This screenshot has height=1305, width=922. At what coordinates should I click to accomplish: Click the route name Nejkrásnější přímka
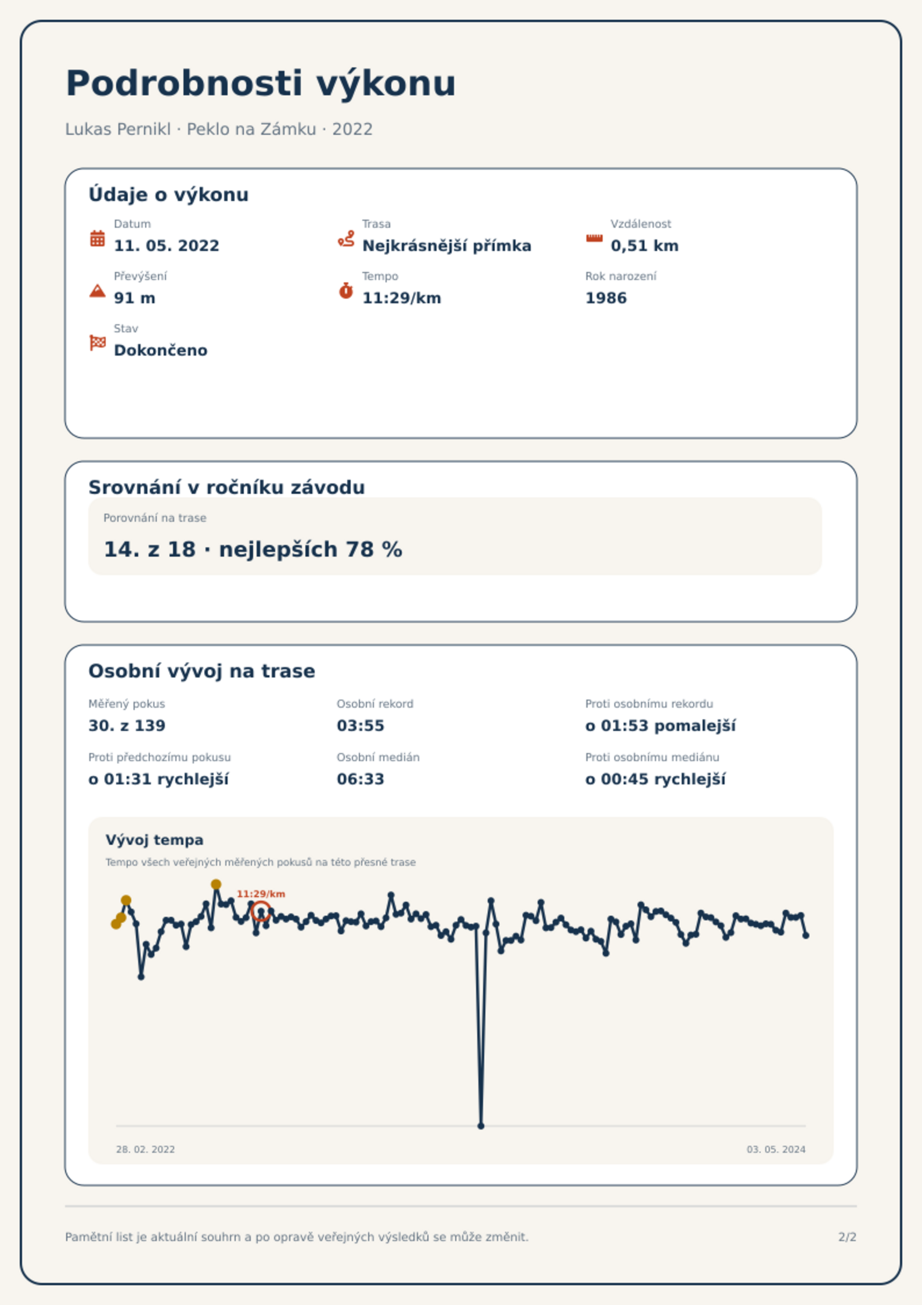[446, 246]
